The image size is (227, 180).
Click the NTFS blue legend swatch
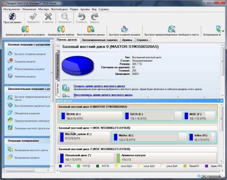coord(61,166)
